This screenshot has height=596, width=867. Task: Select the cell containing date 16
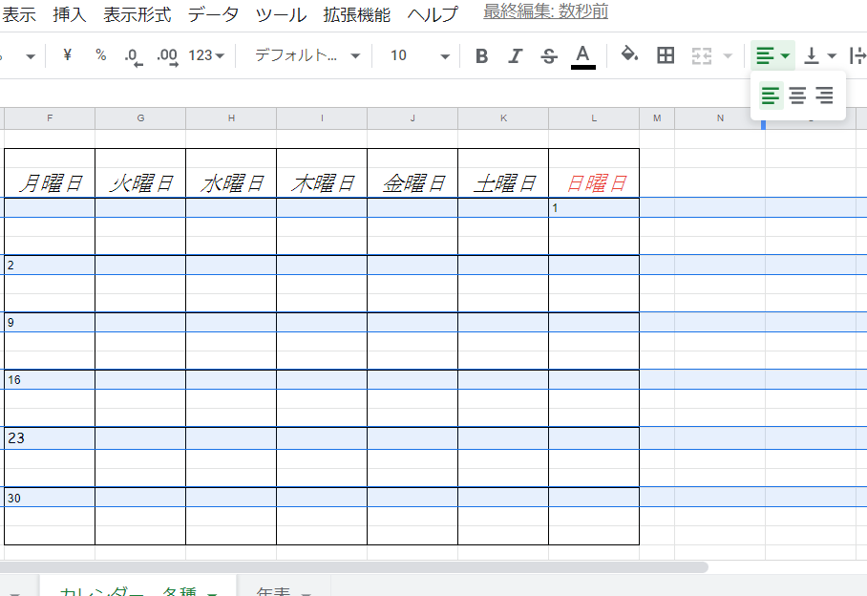coord(50,380)
